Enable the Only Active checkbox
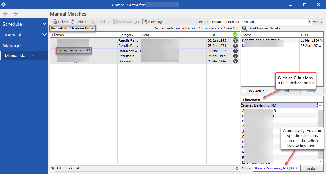This screenshot has height=174, width=326. (244, 91)
